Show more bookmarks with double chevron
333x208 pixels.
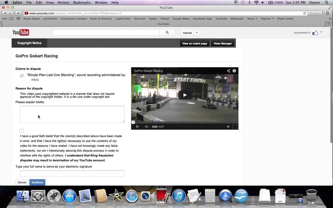click(330, 19)
